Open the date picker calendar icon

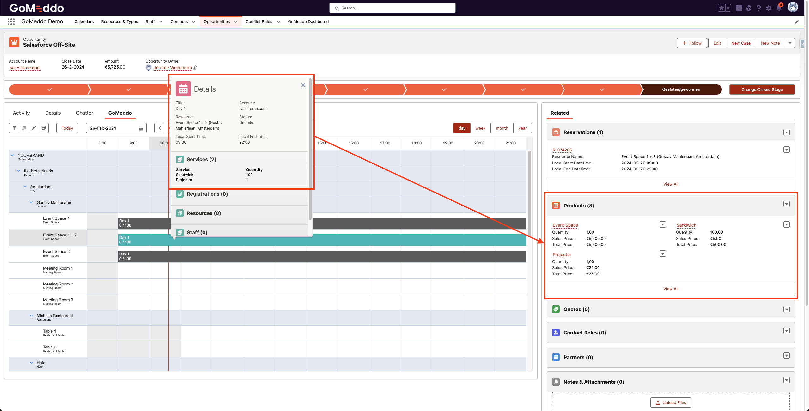tap(141, 128)
